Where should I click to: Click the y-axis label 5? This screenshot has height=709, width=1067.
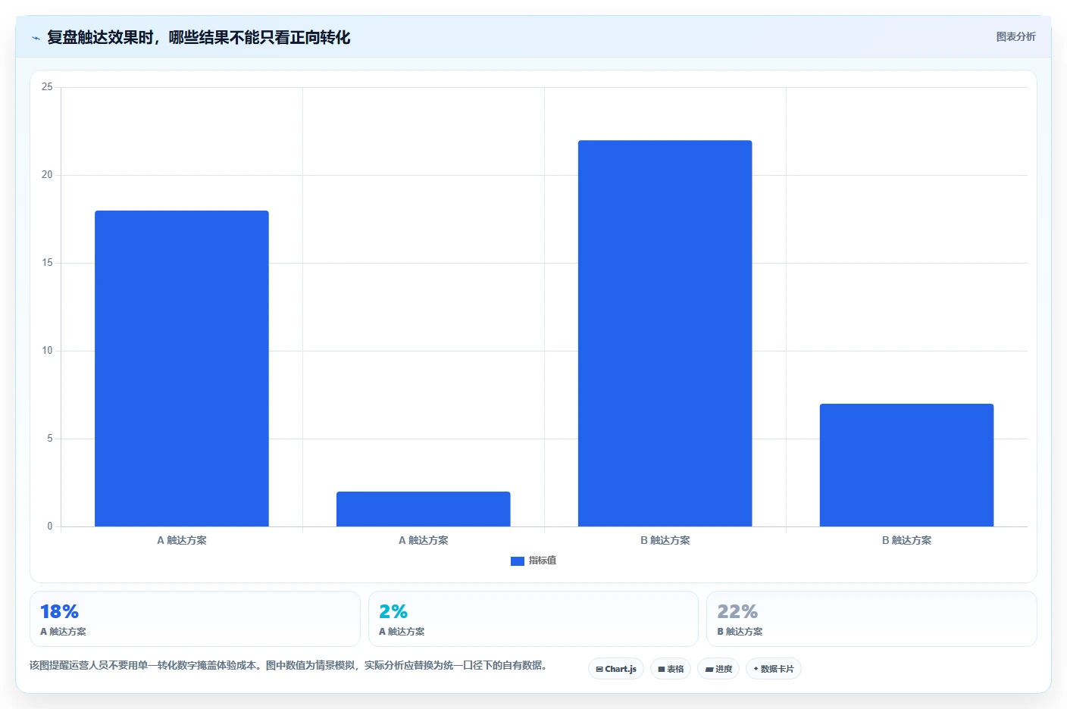tap(50, 439)
